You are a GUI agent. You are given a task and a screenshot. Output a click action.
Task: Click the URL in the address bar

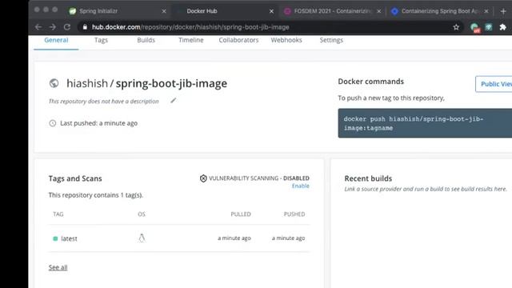coord(190,27)
